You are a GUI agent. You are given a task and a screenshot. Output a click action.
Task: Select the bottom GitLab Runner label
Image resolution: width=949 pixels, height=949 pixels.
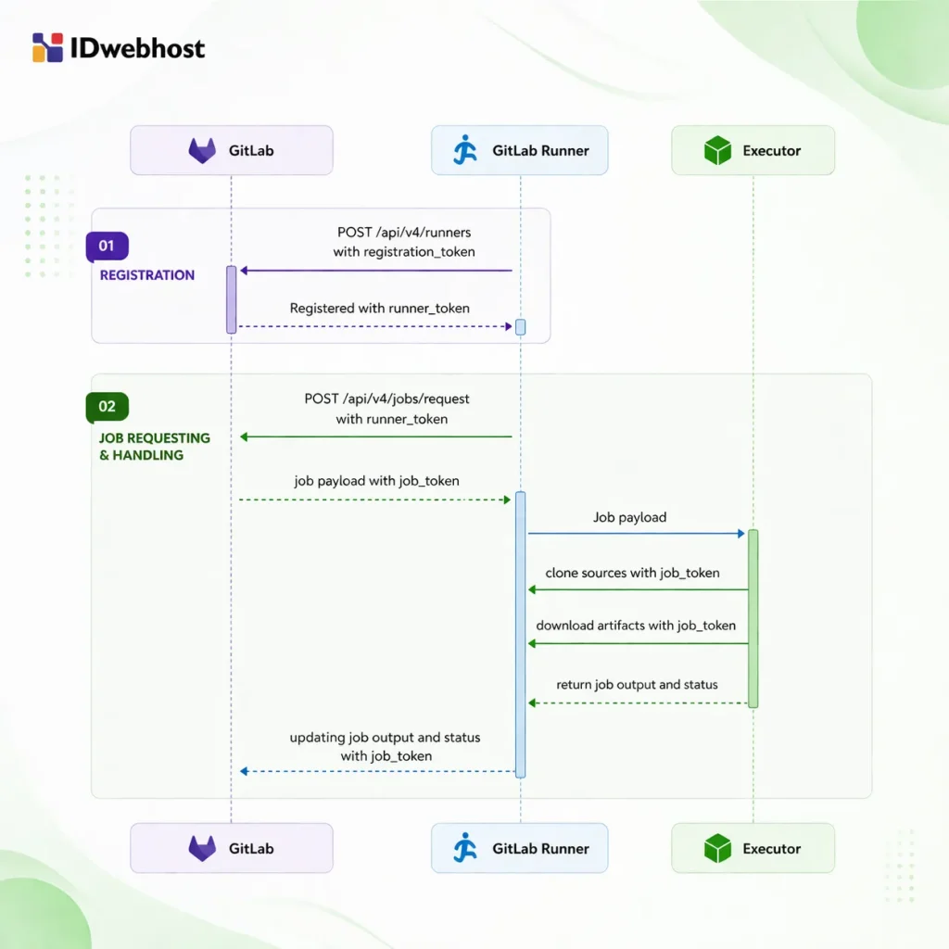coord(540,849)
